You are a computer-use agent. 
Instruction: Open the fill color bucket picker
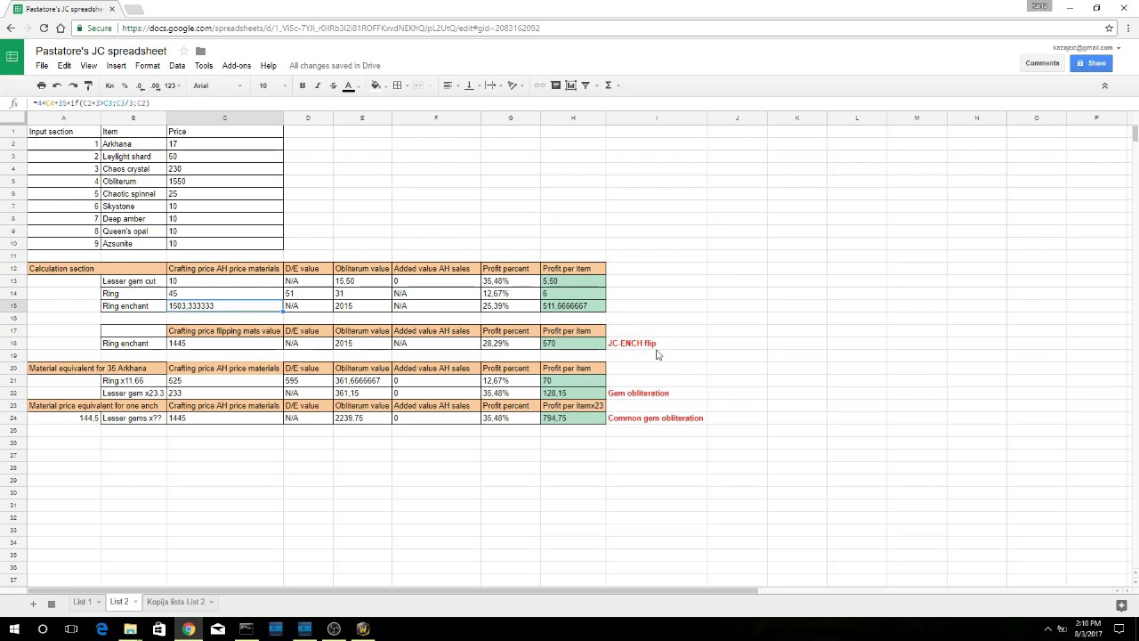[x=377, y=85]
